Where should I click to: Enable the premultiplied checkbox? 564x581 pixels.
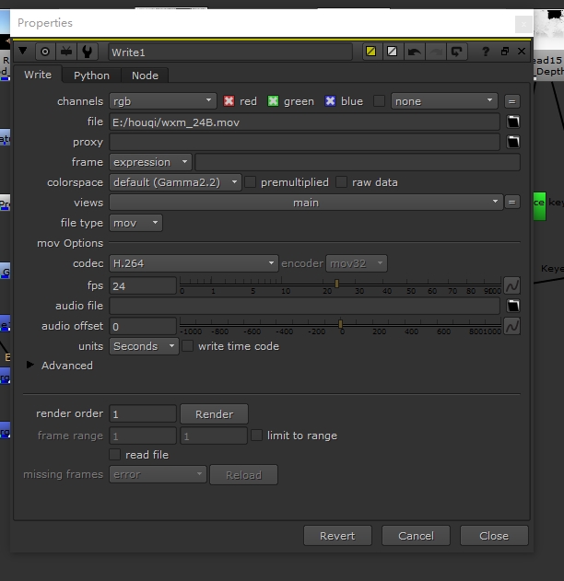coord(251,182)
